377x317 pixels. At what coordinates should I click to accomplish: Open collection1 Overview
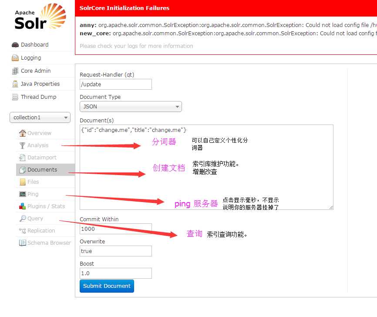(x=39, y=133)
